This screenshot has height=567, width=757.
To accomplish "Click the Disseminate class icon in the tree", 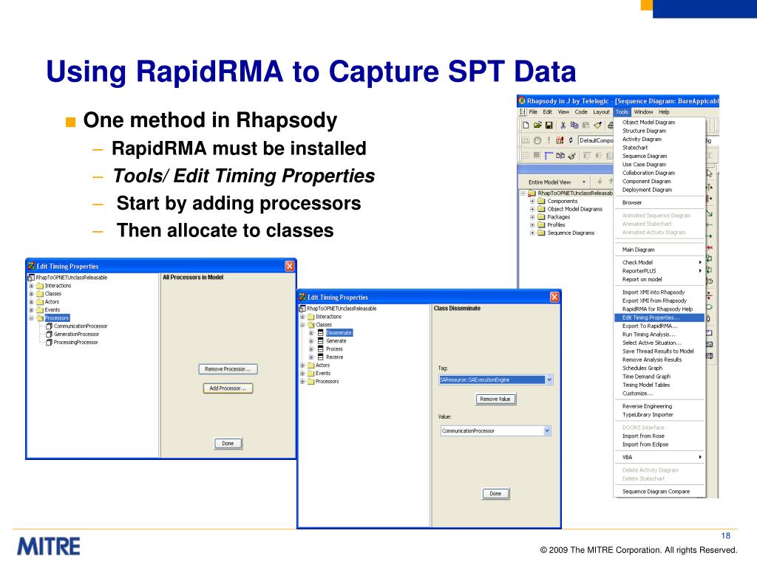I will click(321, 333).
